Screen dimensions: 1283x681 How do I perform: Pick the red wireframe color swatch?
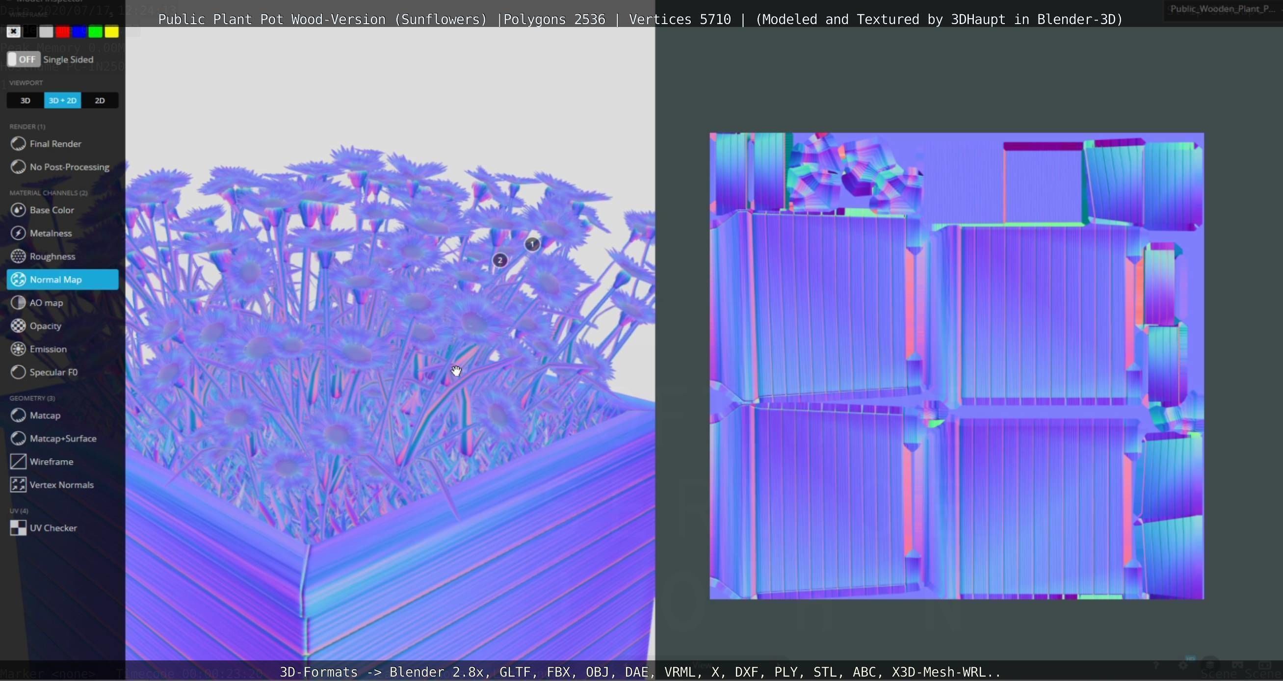[x=63, y=32]
